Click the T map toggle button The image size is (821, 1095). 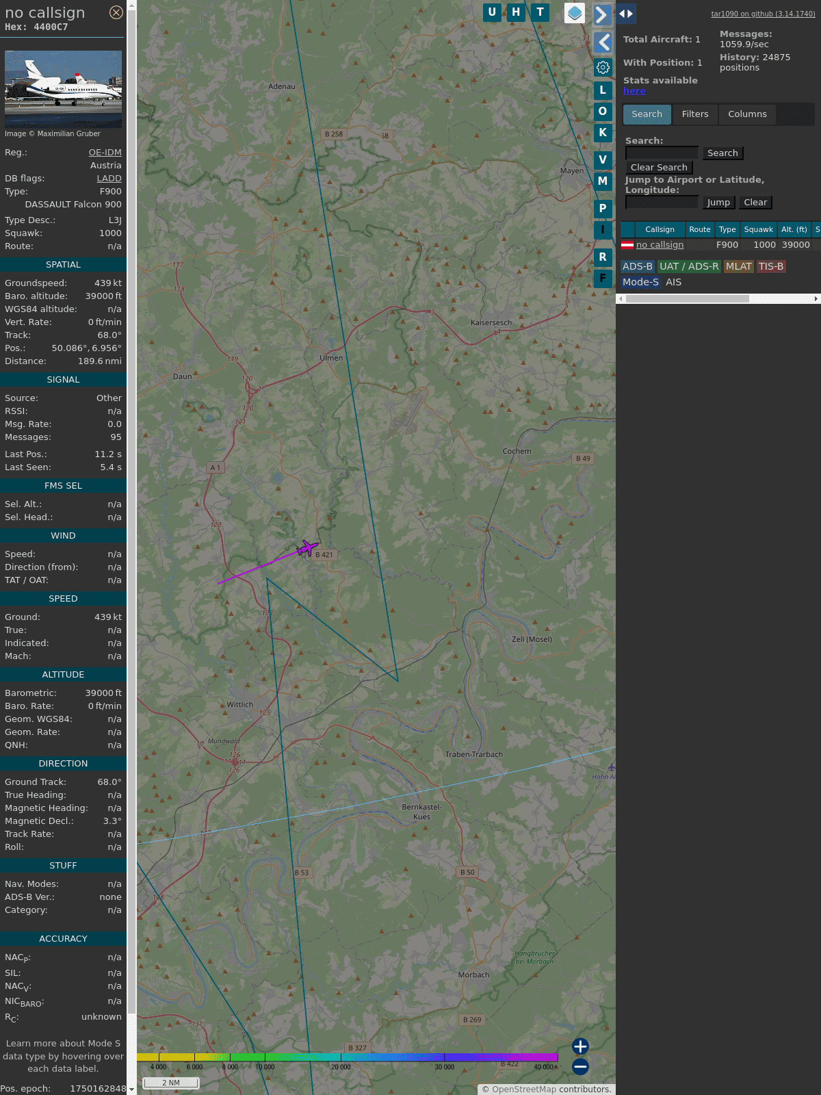pyautogui.click(x=540, y=12)
